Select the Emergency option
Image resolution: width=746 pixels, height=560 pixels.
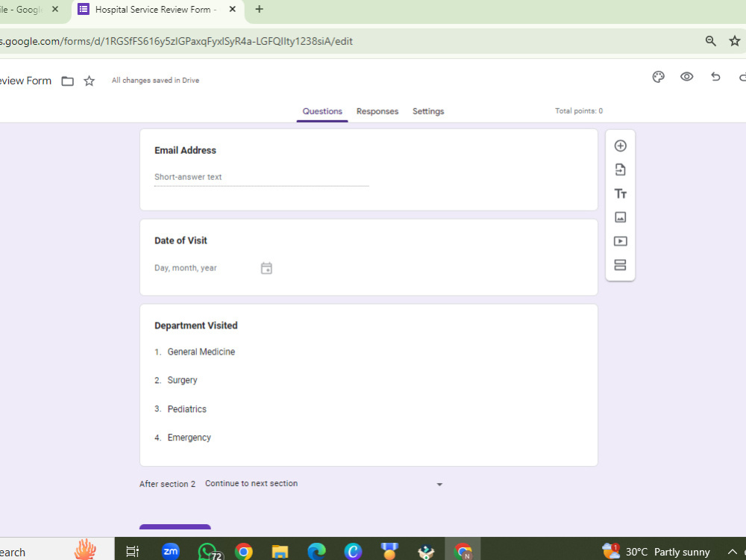[189, 438]
